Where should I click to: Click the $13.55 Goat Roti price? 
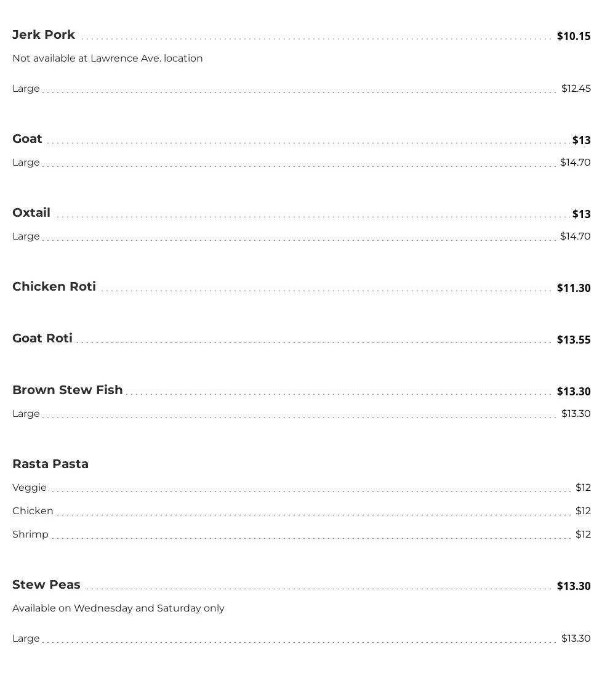tap(573, 340)
